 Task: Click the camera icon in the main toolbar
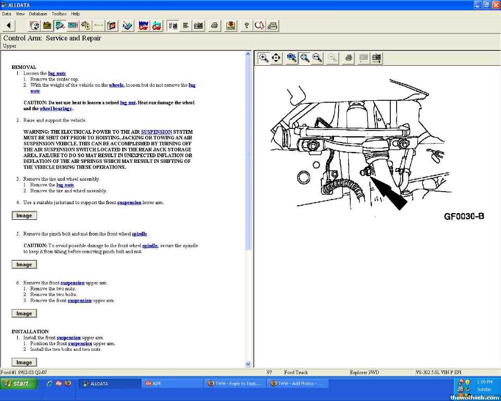pyautogui.click(x=198, y=25)
